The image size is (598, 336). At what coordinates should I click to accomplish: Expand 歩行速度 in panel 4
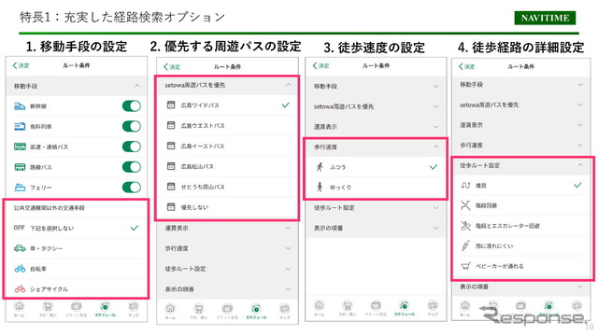click(x=521, y=146)
